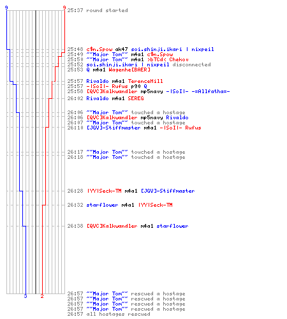Click the 26:18 touched a hostage entry
Image resolution: width=287 pixels, height=319 pixels.
pyautogui.click(x=126, y=157)
